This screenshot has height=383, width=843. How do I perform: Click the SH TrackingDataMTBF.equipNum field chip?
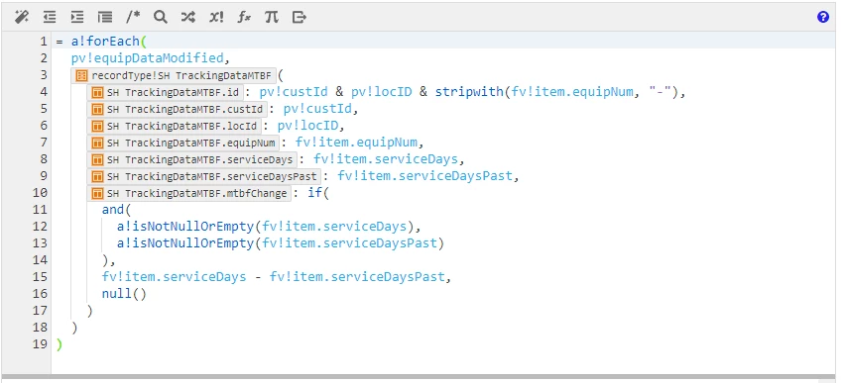182,143
